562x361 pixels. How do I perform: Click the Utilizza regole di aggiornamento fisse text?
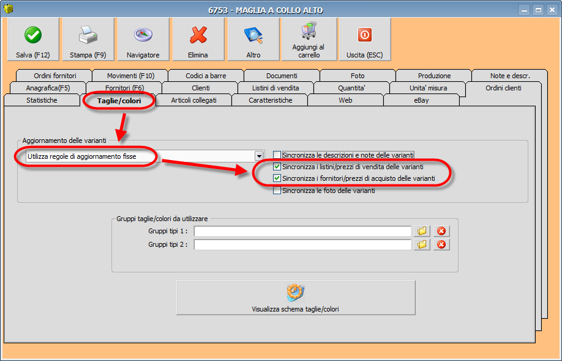pos(81,156)
